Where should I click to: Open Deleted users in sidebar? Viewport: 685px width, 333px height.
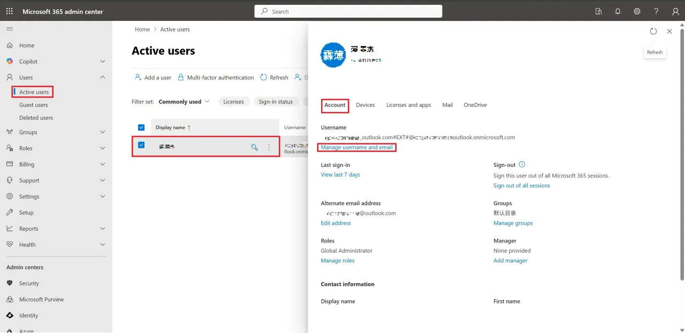[x=36, y=118]
